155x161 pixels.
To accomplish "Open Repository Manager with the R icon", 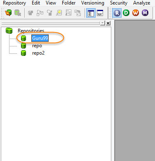I will click(x=117, y=13).
